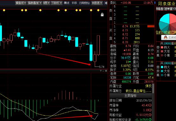Click the circled icon next to 每股收益
The width and height of the screenshot is (176, 121).
point(150,115)
